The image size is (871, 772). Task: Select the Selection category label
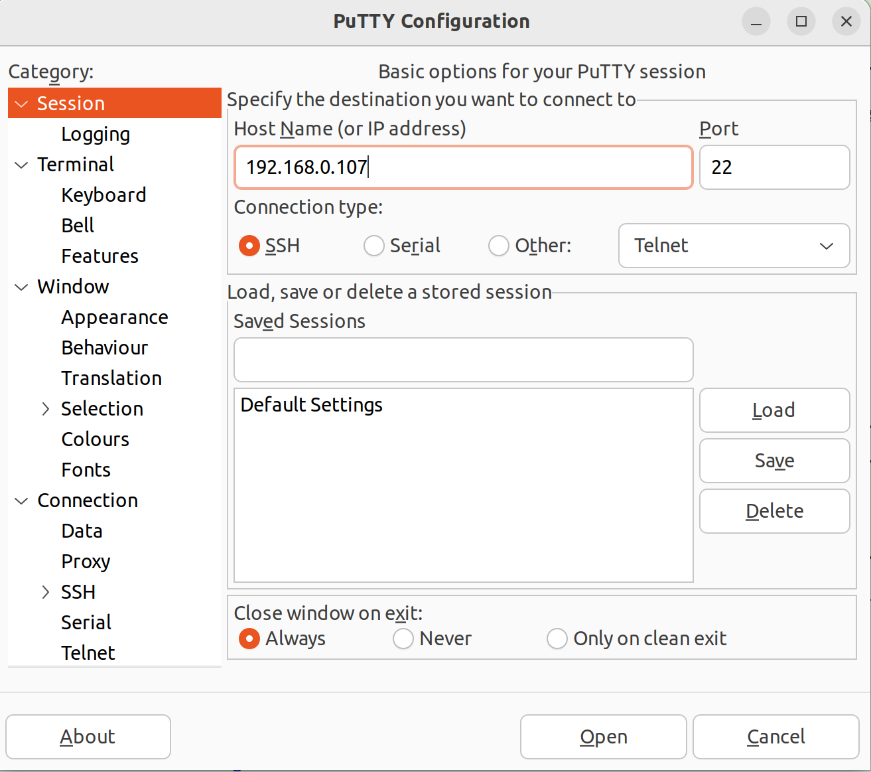102,409
